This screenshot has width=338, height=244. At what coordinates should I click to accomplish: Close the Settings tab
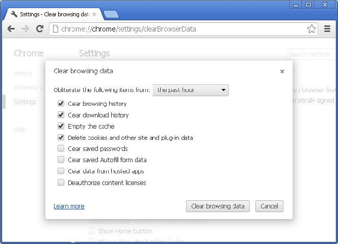point(94,14)
